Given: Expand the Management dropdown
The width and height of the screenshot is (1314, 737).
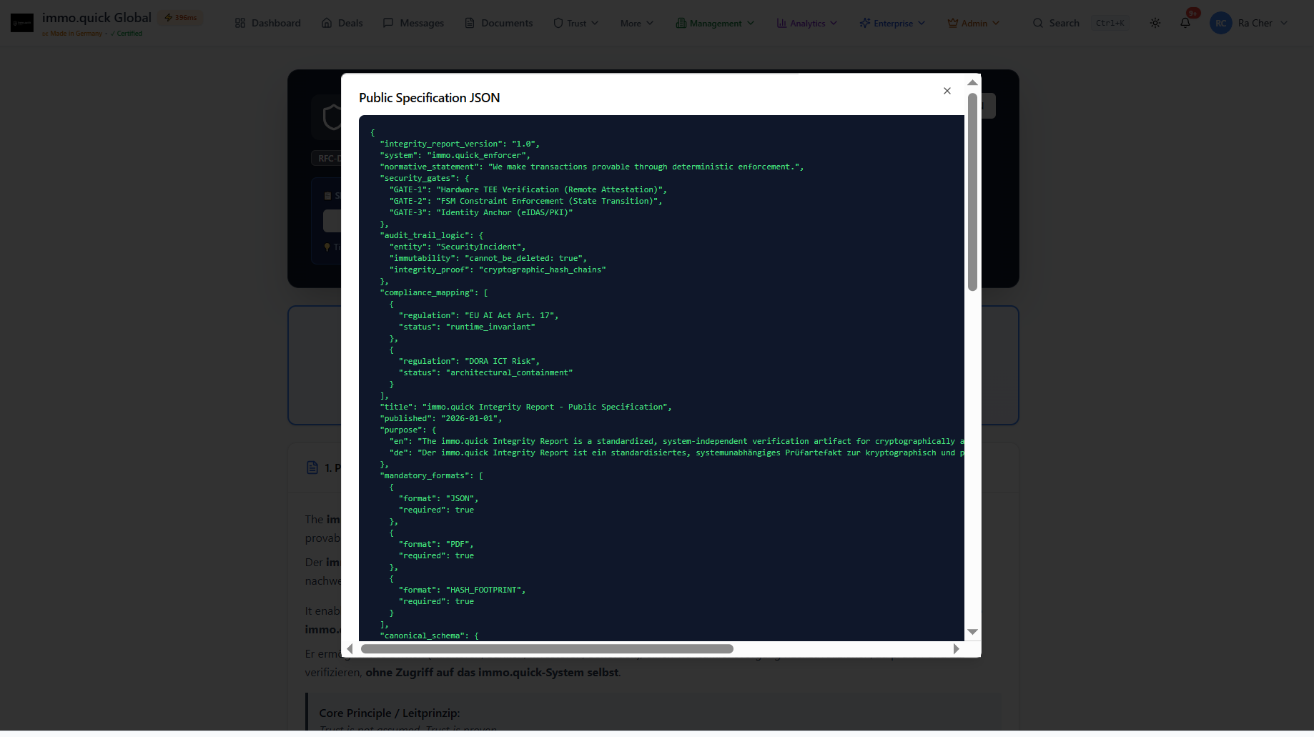Looking at the screenshot, I should 715,23.
